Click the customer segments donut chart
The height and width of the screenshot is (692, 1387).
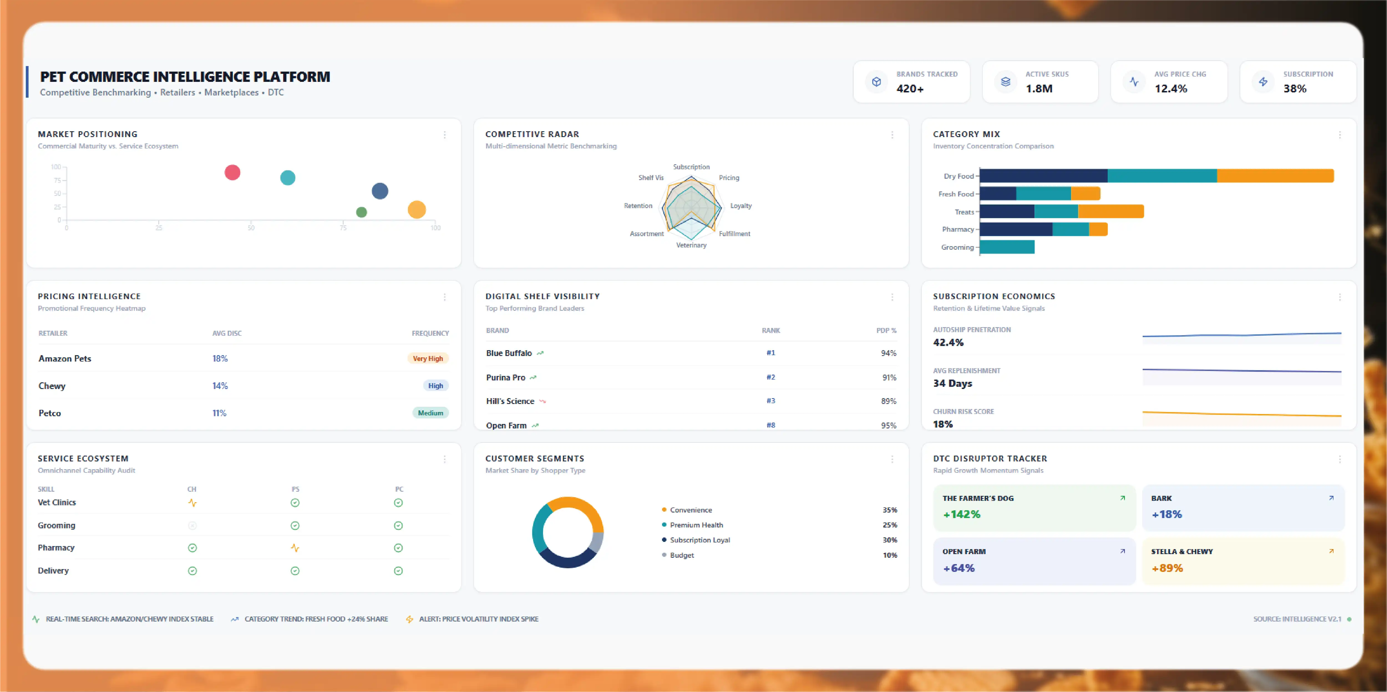point(568,532)
